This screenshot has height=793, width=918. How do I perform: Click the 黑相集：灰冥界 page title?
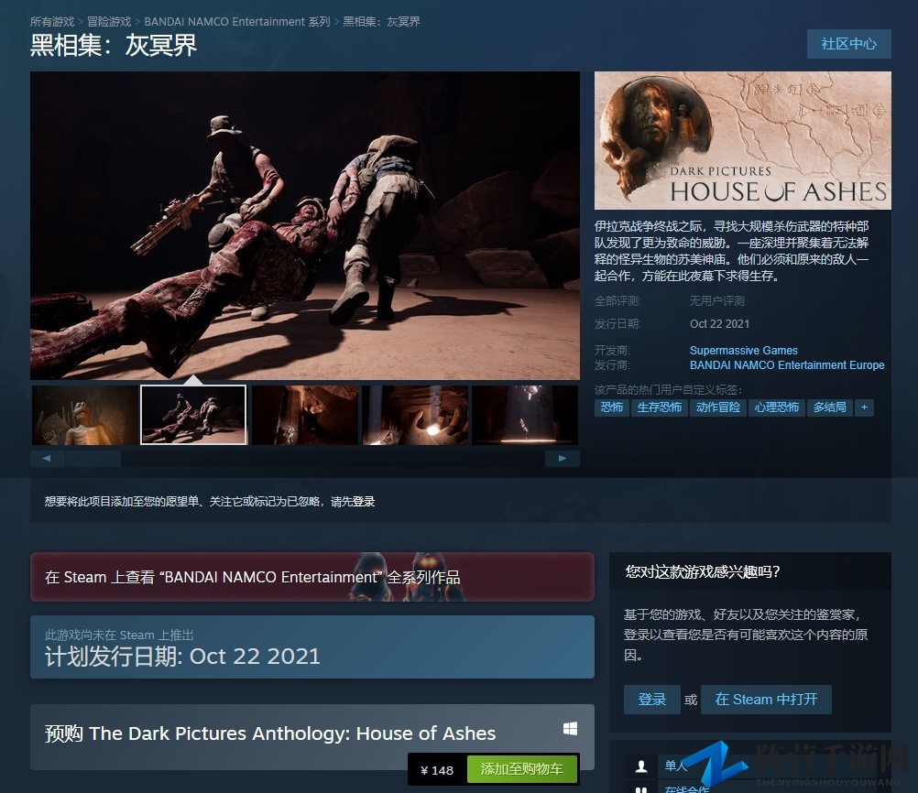coord(114,46)
